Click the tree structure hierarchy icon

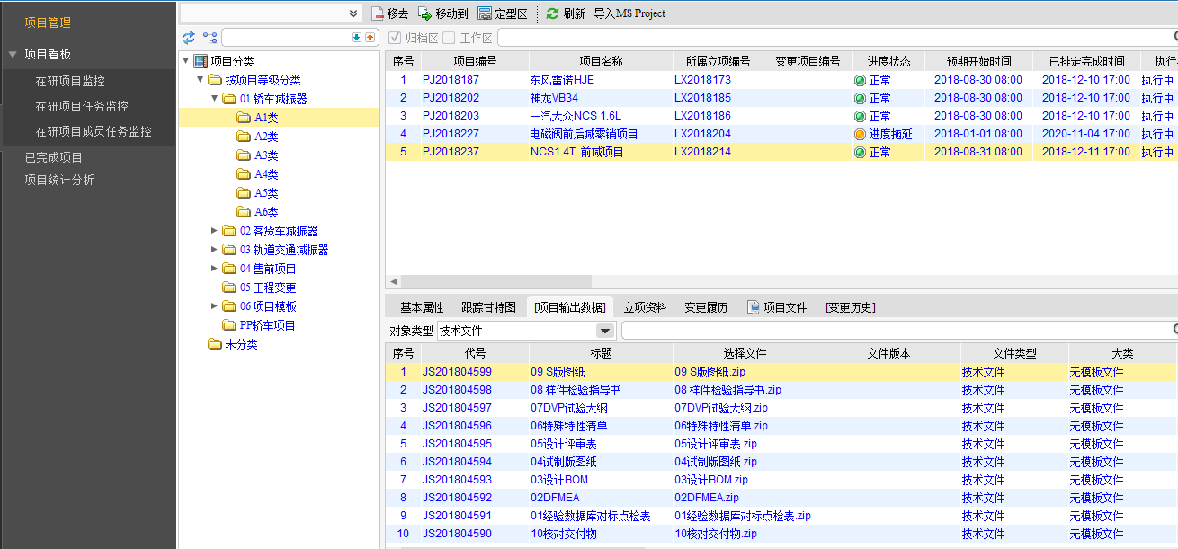(210, 38)
